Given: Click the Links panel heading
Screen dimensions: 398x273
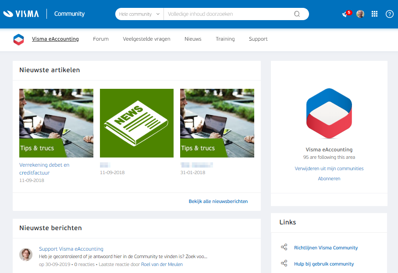Looking at the screenshot, I should [x=288, y=222].
